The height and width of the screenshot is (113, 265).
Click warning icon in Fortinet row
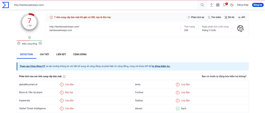[x=178, y=92]
